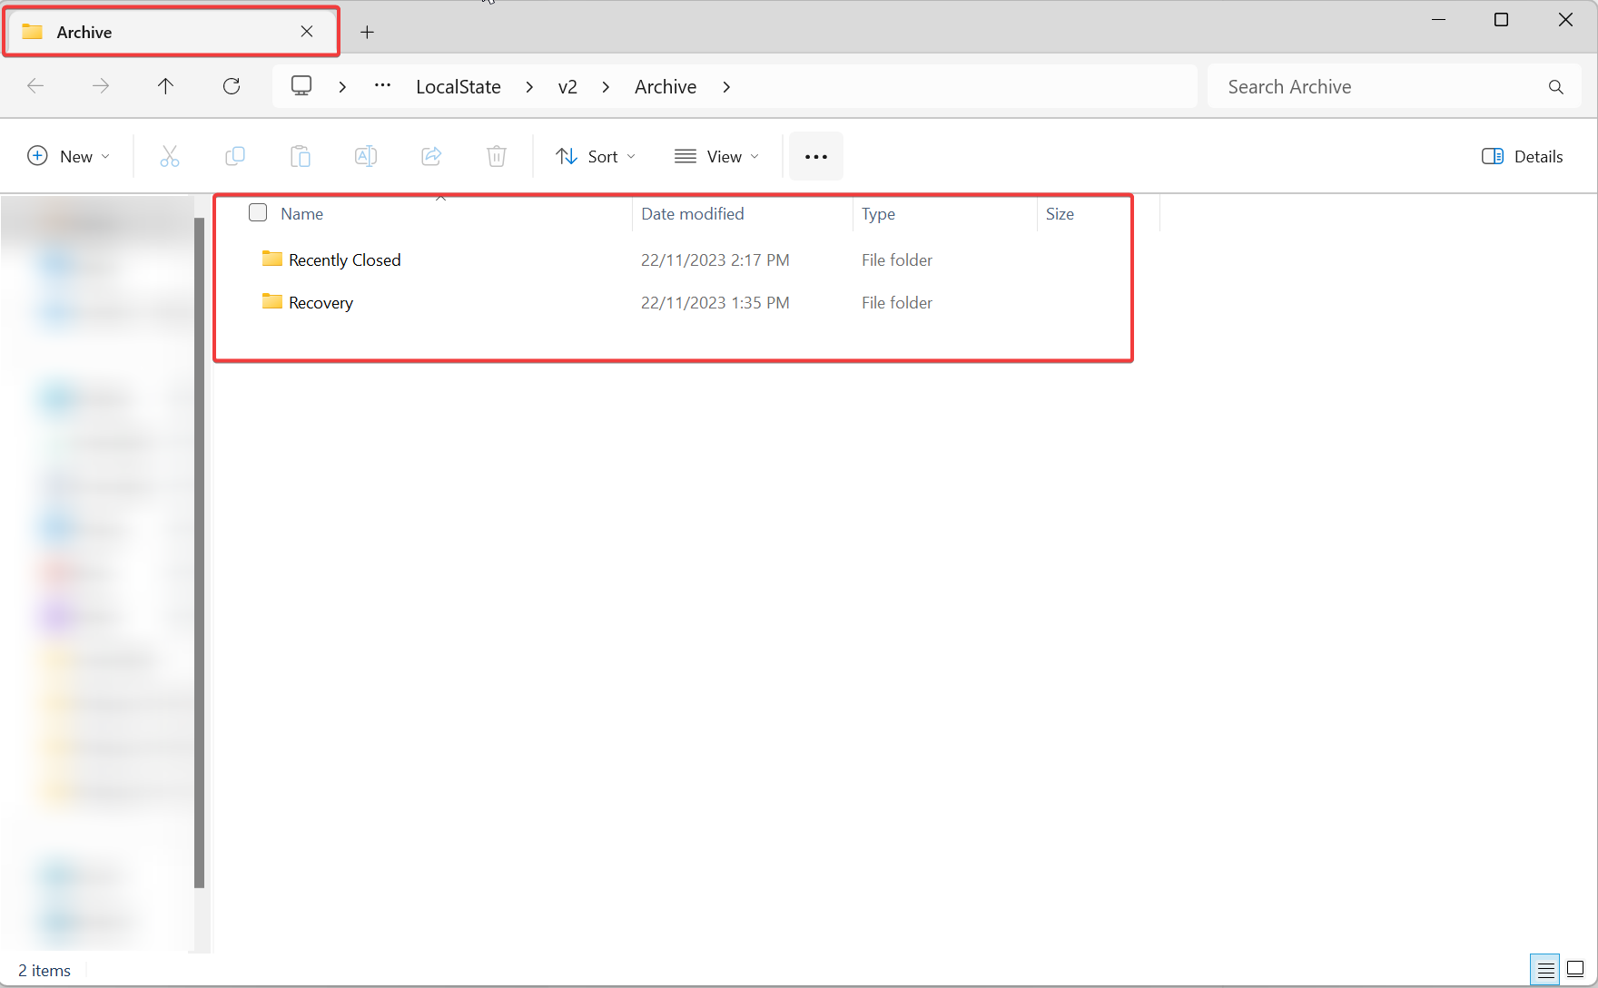Viewport: 1598px width, 988px height.
Task: Click the Paste clipboard icon
Action: [301, 156]
